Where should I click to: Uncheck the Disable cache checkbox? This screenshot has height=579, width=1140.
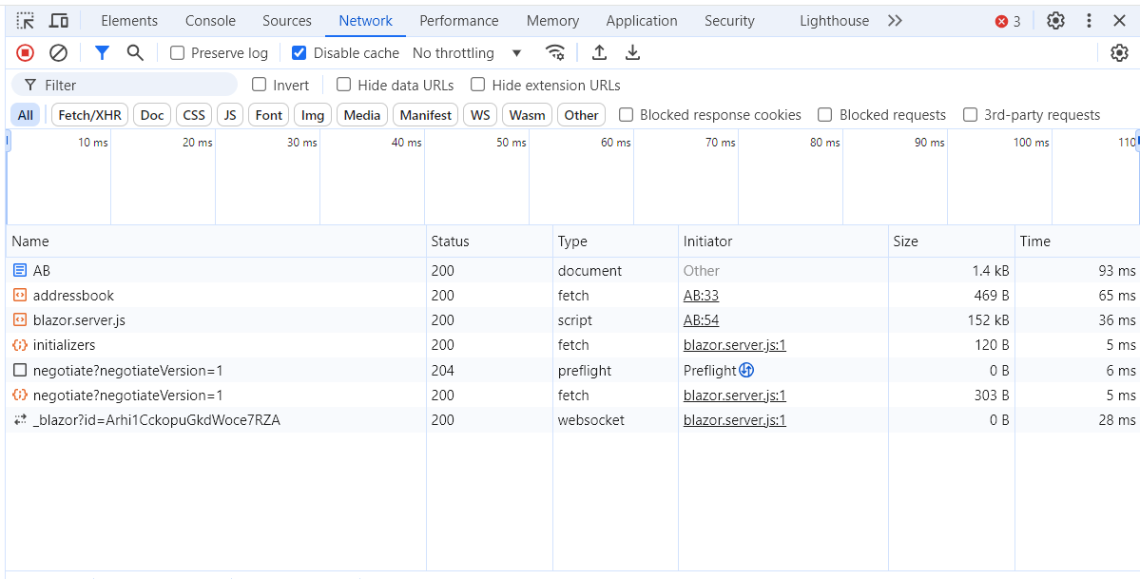pos(299,52)
